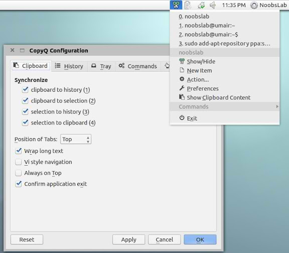Uncheck clipboard to history (1)
This screenshot has height=253, width=289.
coord(25,90)
